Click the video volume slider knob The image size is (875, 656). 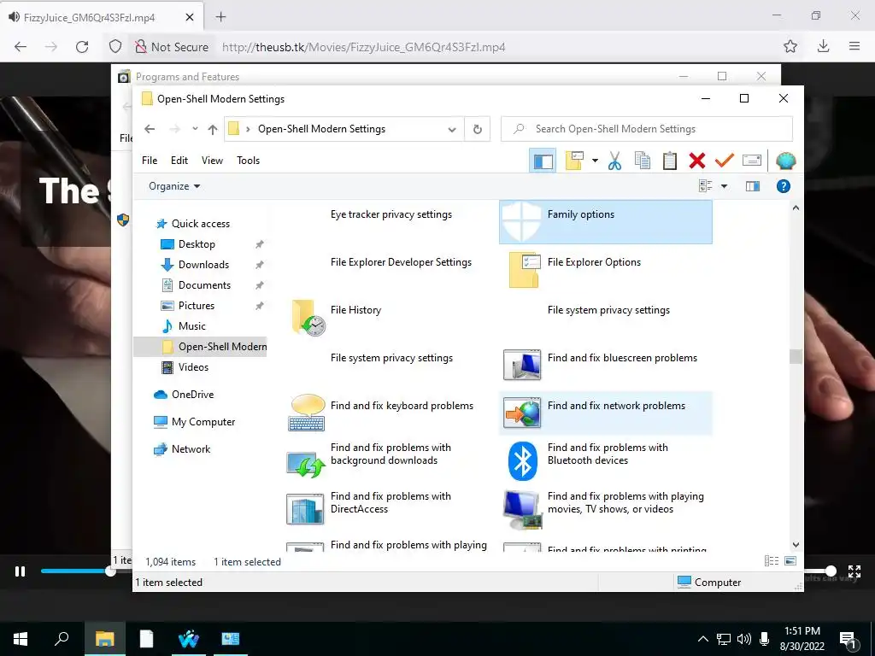point(831,571)
